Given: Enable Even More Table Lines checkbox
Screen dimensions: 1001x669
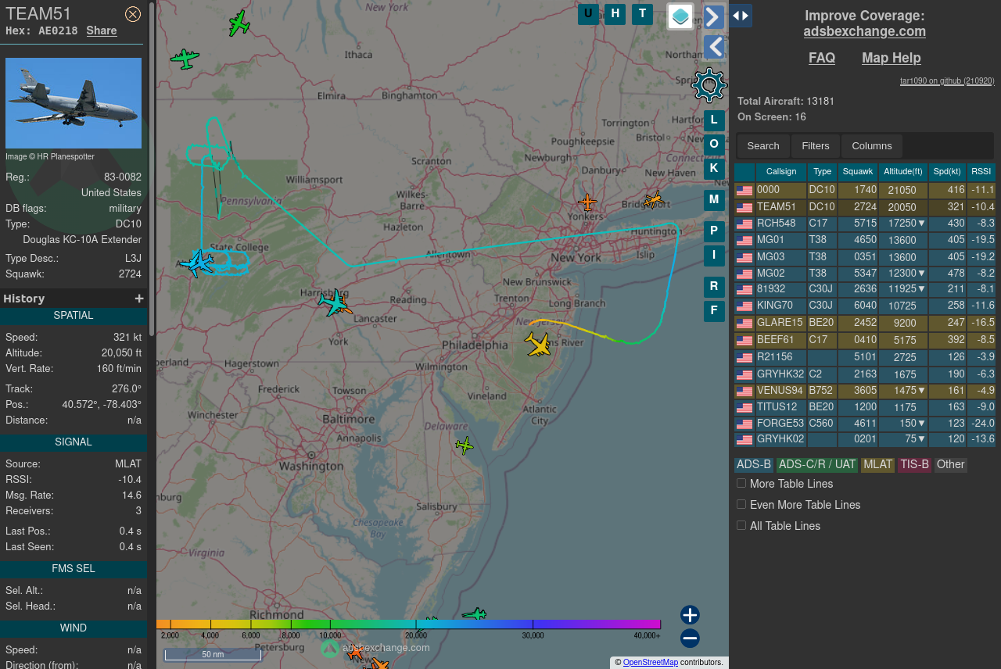Looking at the screenshot, I should 741,504.
